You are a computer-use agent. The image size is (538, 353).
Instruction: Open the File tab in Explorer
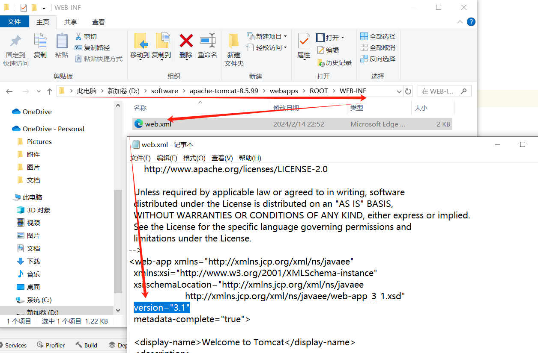point(15,22)
